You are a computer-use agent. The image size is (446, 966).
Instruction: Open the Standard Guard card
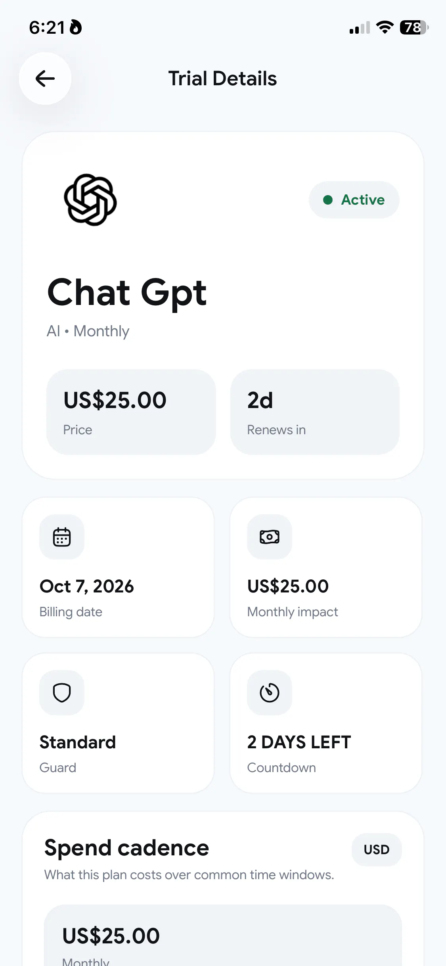pyautogui.click(x=118, y=723)
